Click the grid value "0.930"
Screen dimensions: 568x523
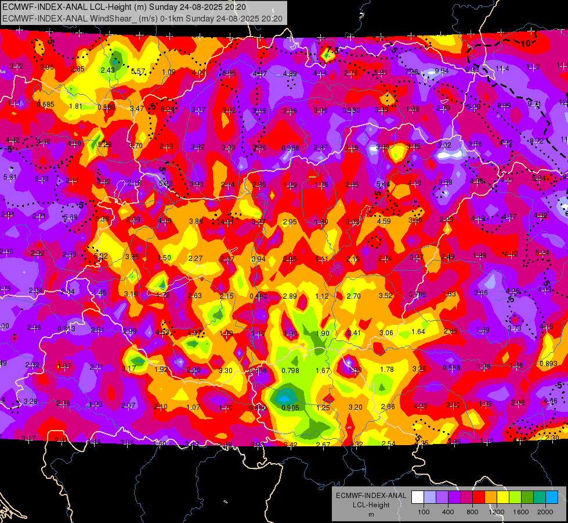(352, 110)
